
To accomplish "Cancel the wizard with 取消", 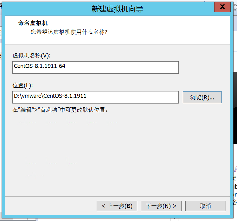I will [x=205, y=206].
